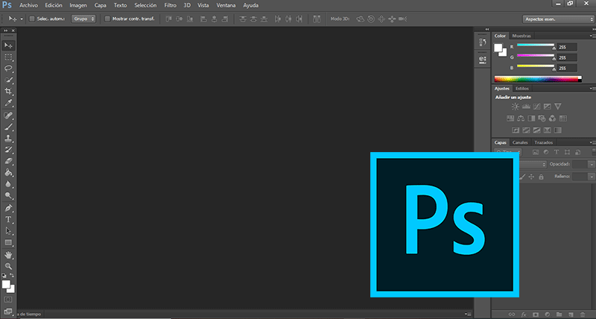The image size is (596, 319).
Task: Open the collapsed Properties panel icon
Action: coord(483,60)
